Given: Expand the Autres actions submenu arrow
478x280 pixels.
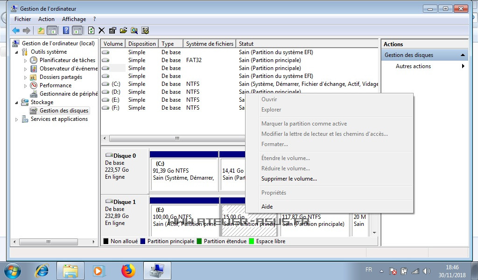Looking at the screenshot, I should [463, 66].
